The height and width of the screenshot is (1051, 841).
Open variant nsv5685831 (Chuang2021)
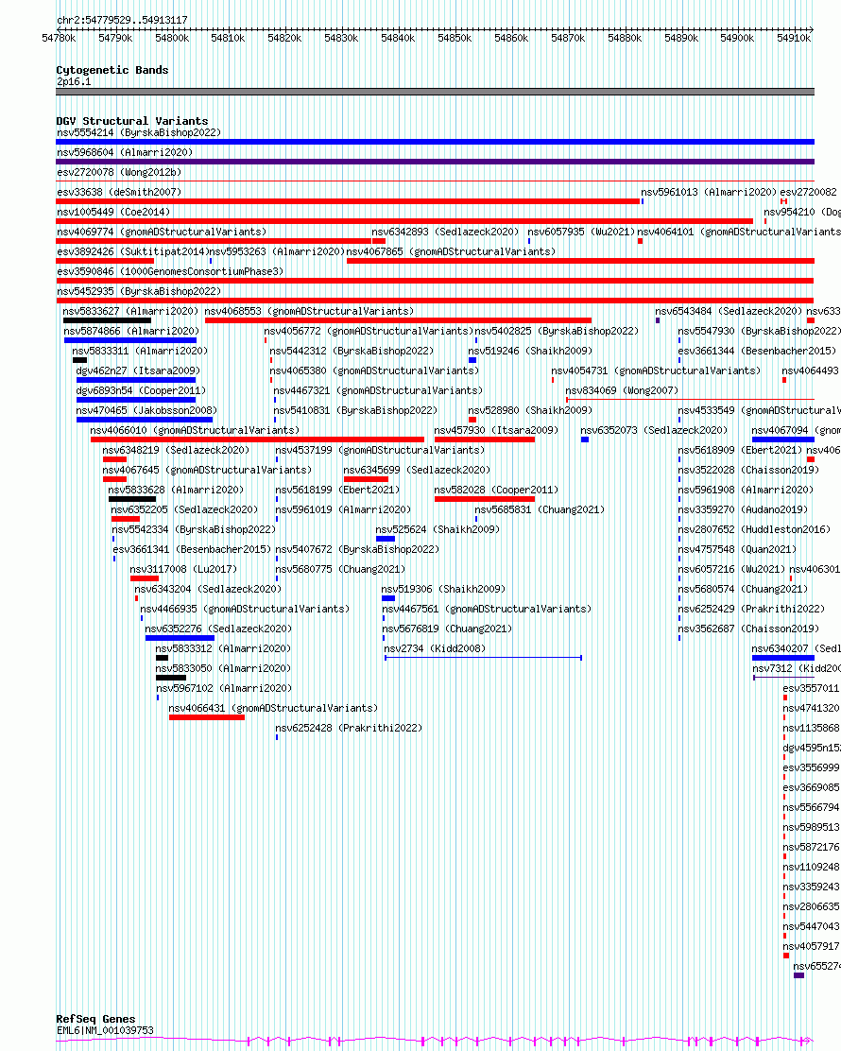click(x=540, y=510)
